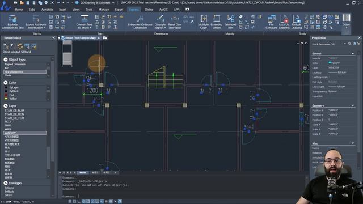The height and width of the screenshot is (204, 363).
Task: Collapse the Color section in Smart Select
Action: (6, 83)
